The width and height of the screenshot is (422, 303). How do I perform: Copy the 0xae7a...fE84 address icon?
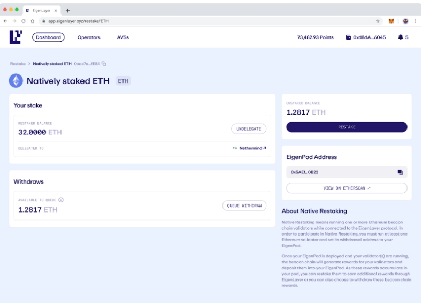[104, 64]
